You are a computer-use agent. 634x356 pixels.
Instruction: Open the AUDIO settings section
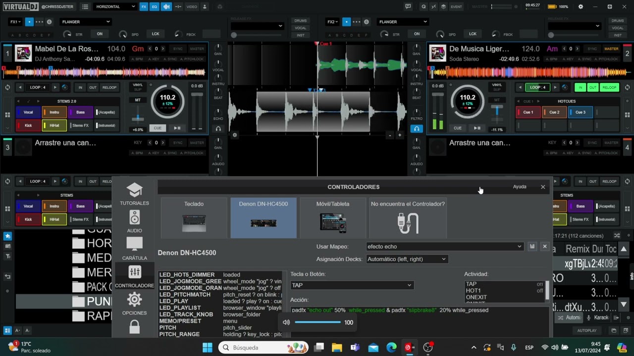point(134,222)
